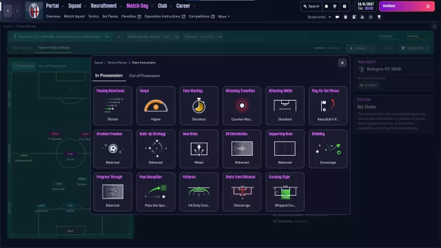Viewport: 441px width, 248px height.
Task: Open the Bookmarks dropdown
Action: (319, 17)
